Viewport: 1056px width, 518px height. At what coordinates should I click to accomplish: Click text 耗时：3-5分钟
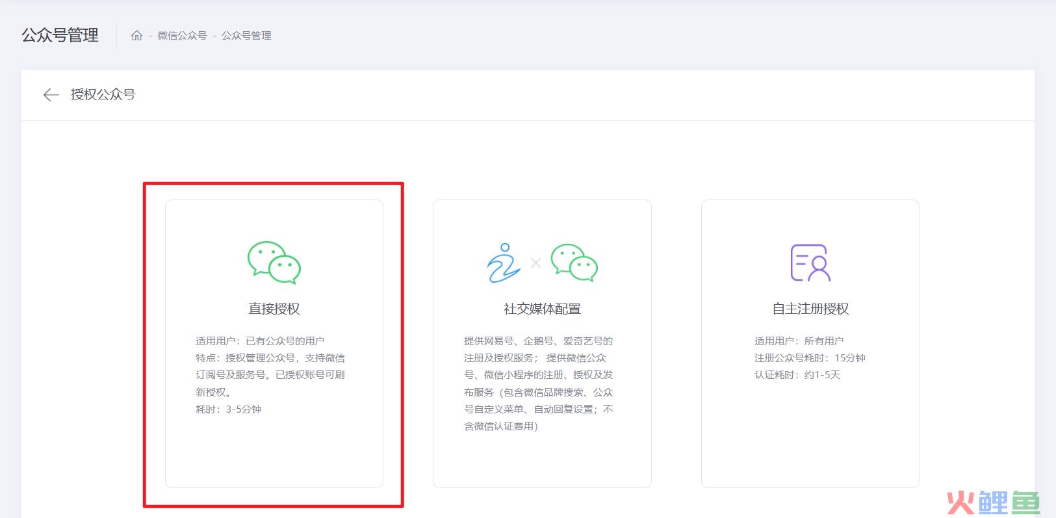click(229, 409)
